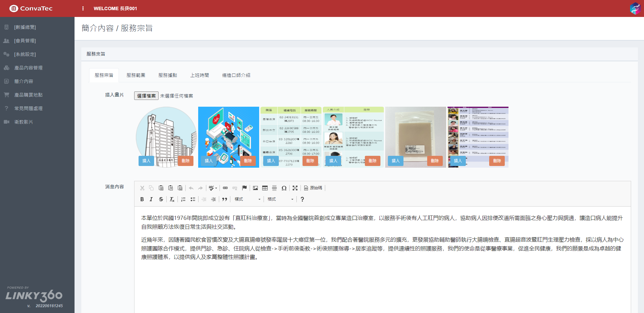Toggle strikethrough formatting

tap(161, 199)
